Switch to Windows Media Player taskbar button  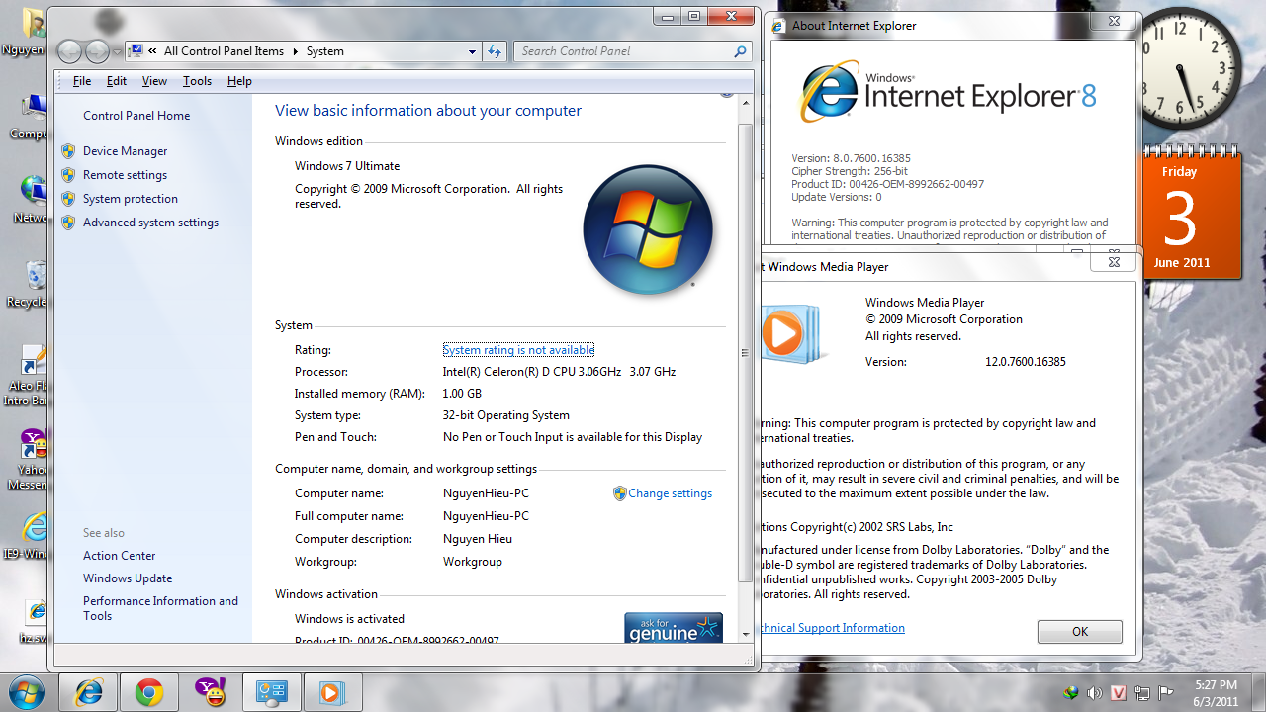pos(332,693)
